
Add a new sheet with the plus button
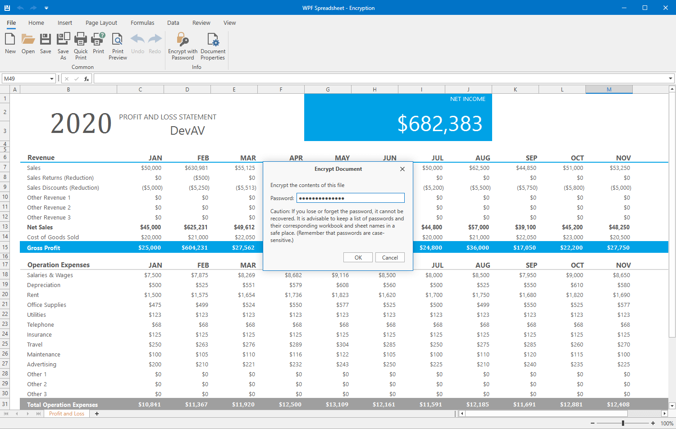[x=97, y=414]
